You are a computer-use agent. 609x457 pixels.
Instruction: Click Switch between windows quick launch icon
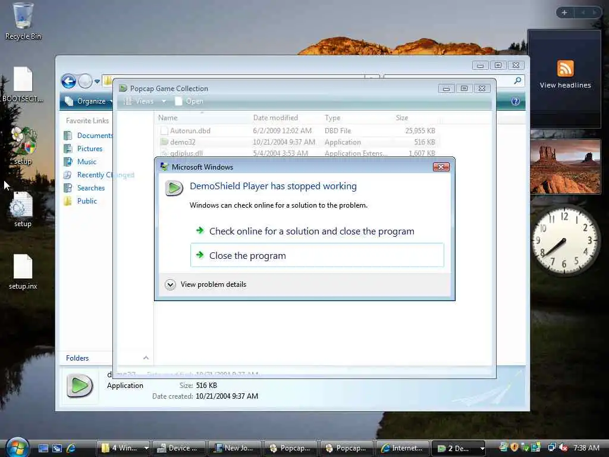57,449
